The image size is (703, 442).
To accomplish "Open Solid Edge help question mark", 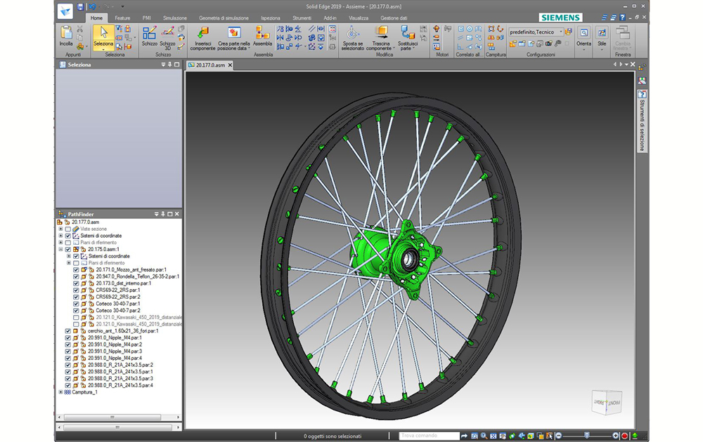I will tap(622, 18).
